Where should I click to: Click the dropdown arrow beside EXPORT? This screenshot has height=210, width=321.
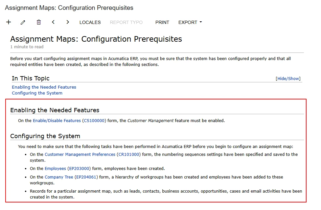tap(201, 22)
